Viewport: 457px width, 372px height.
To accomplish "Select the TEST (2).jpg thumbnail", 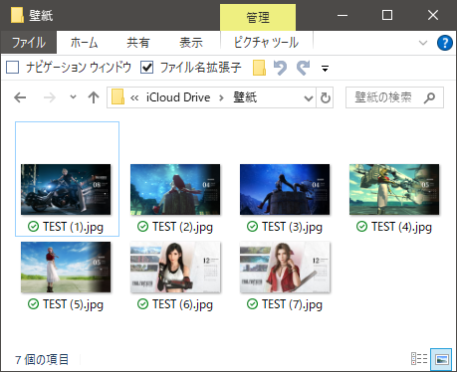I will (175, 189).
